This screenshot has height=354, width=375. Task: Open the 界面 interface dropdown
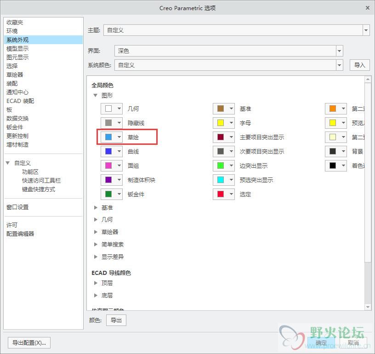339,51
